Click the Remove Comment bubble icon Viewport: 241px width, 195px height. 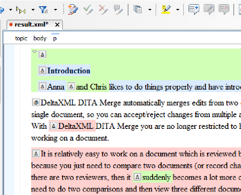tap(224, 9)
